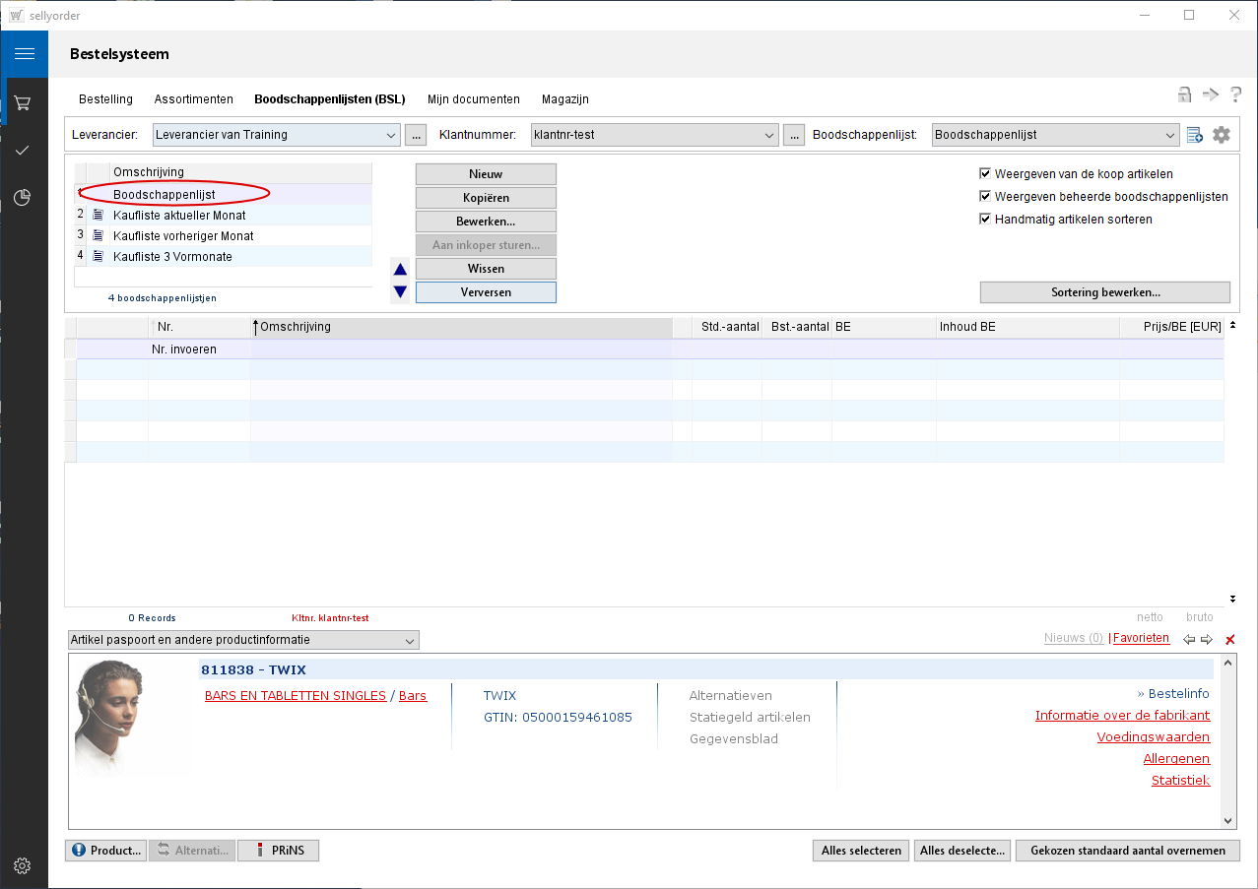Uncheck 'Handmatig artikelen sorteren' checkbox
Viewport: 1258px width, 889px height.
(x=985, y=219)
